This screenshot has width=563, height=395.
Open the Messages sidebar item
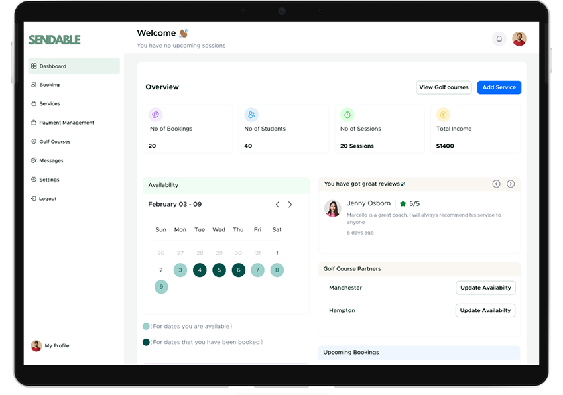tap(51, 160)
